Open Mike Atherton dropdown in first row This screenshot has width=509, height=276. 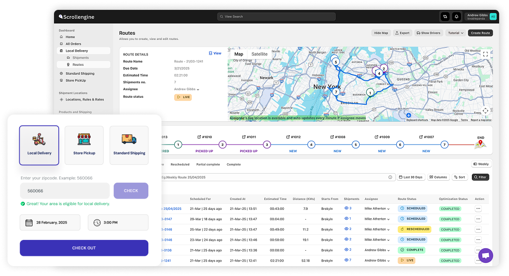[377, 208]
